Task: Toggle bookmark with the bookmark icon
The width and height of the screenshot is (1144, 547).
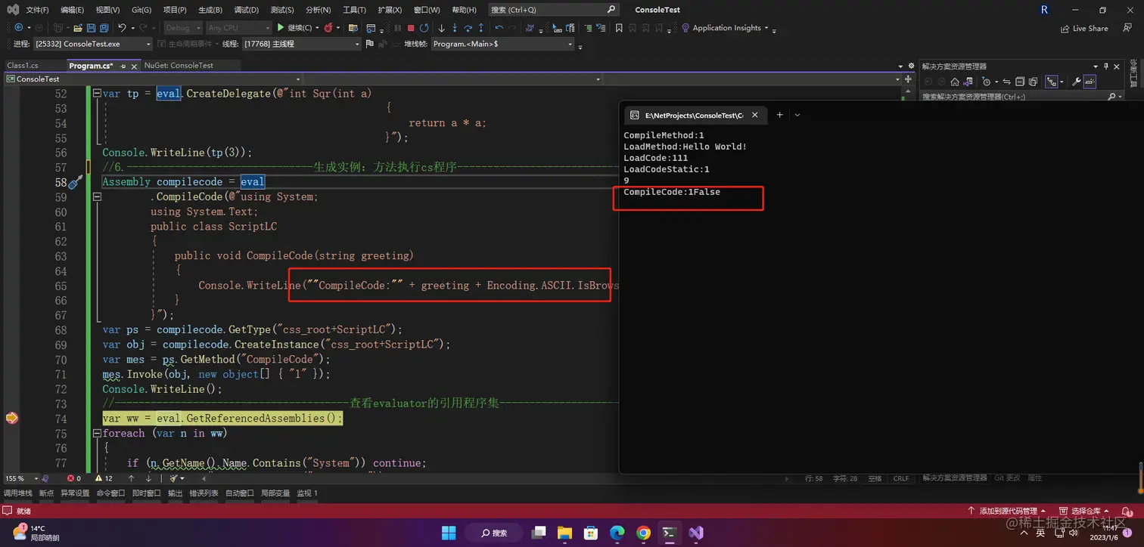Action: (x=619, y=28)
